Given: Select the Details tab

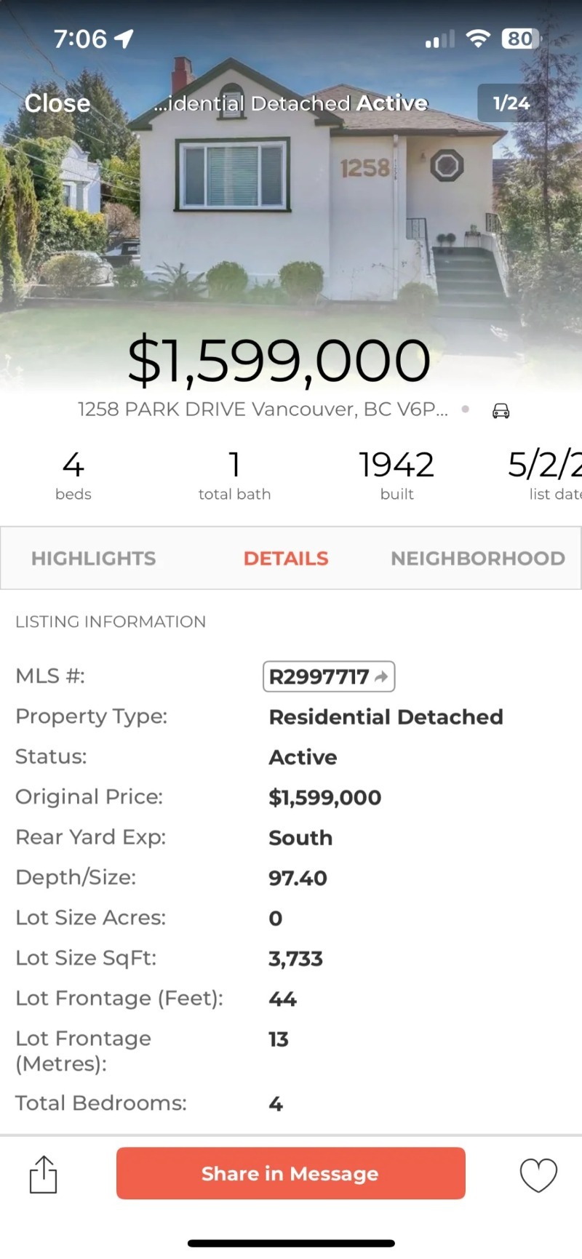Looking at the screenshot, I should click(286, 559).
